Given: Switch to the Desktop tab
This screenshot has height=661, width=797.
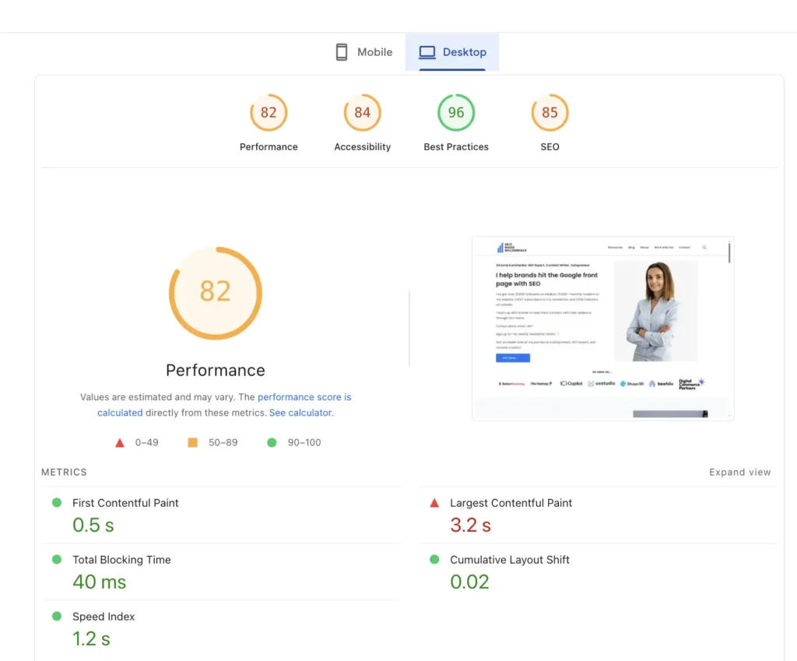Looking at the screenshot, I should coord(452,51).
